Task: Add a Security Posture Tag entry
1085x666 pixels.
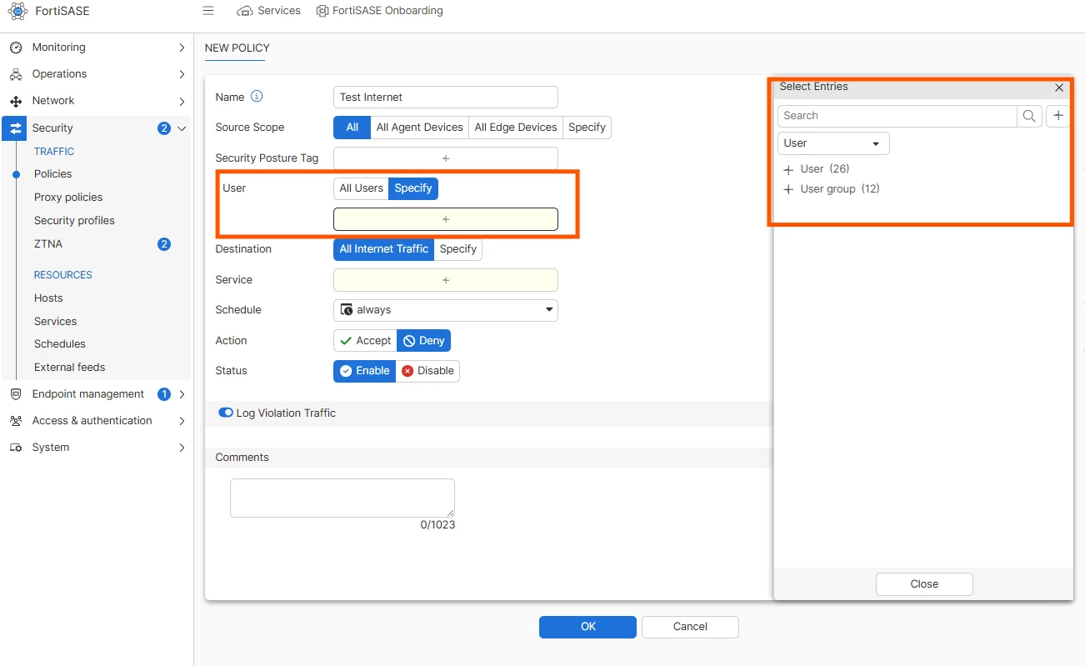Action: point(446,158)
